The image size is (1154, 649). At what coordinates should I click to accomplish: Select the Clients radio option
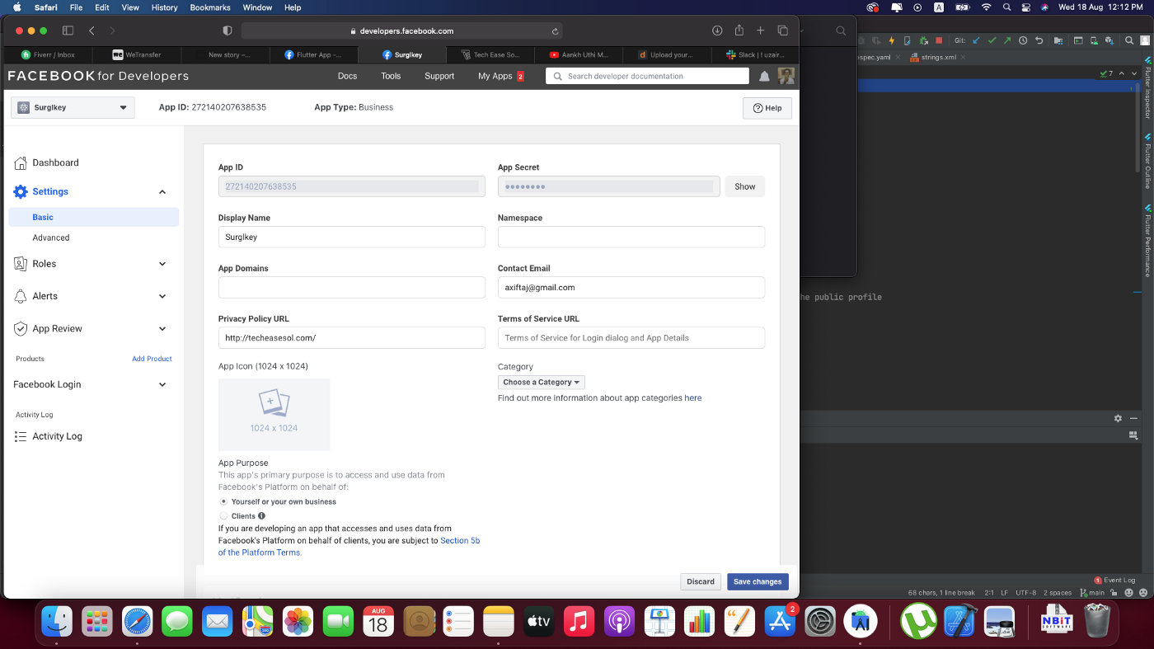(223, 515)
